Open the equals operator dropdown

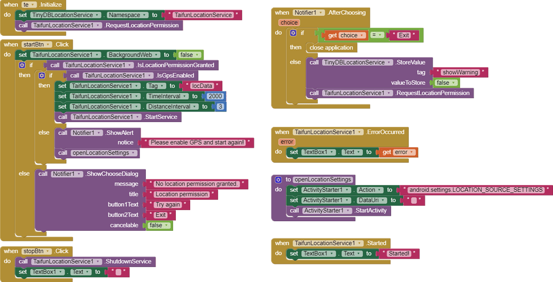(377, 35)
